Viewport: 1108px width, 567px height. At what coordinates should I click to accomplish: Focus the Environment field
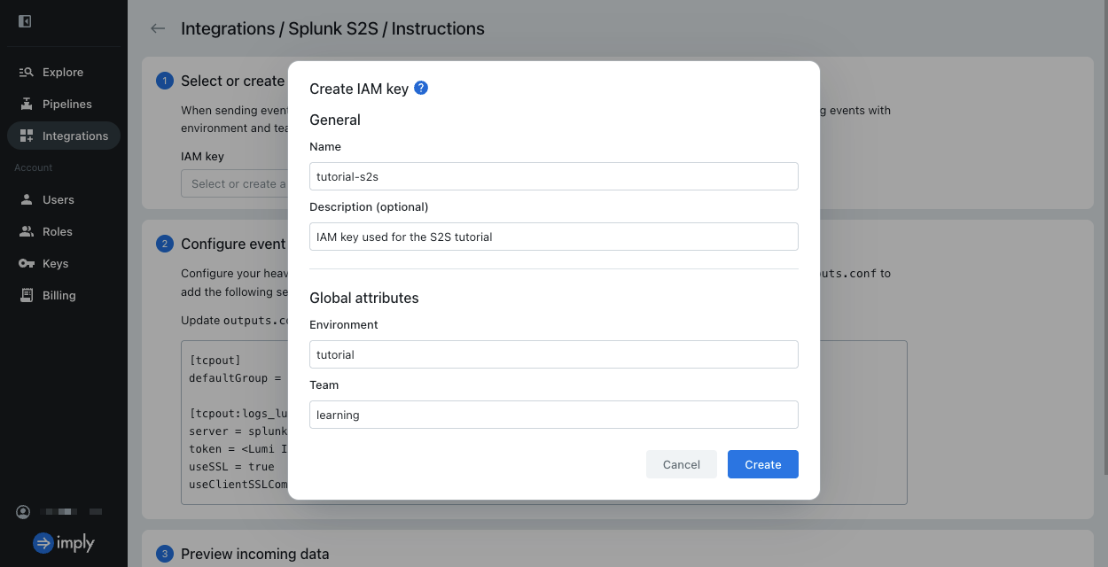[x=554, y=354]
